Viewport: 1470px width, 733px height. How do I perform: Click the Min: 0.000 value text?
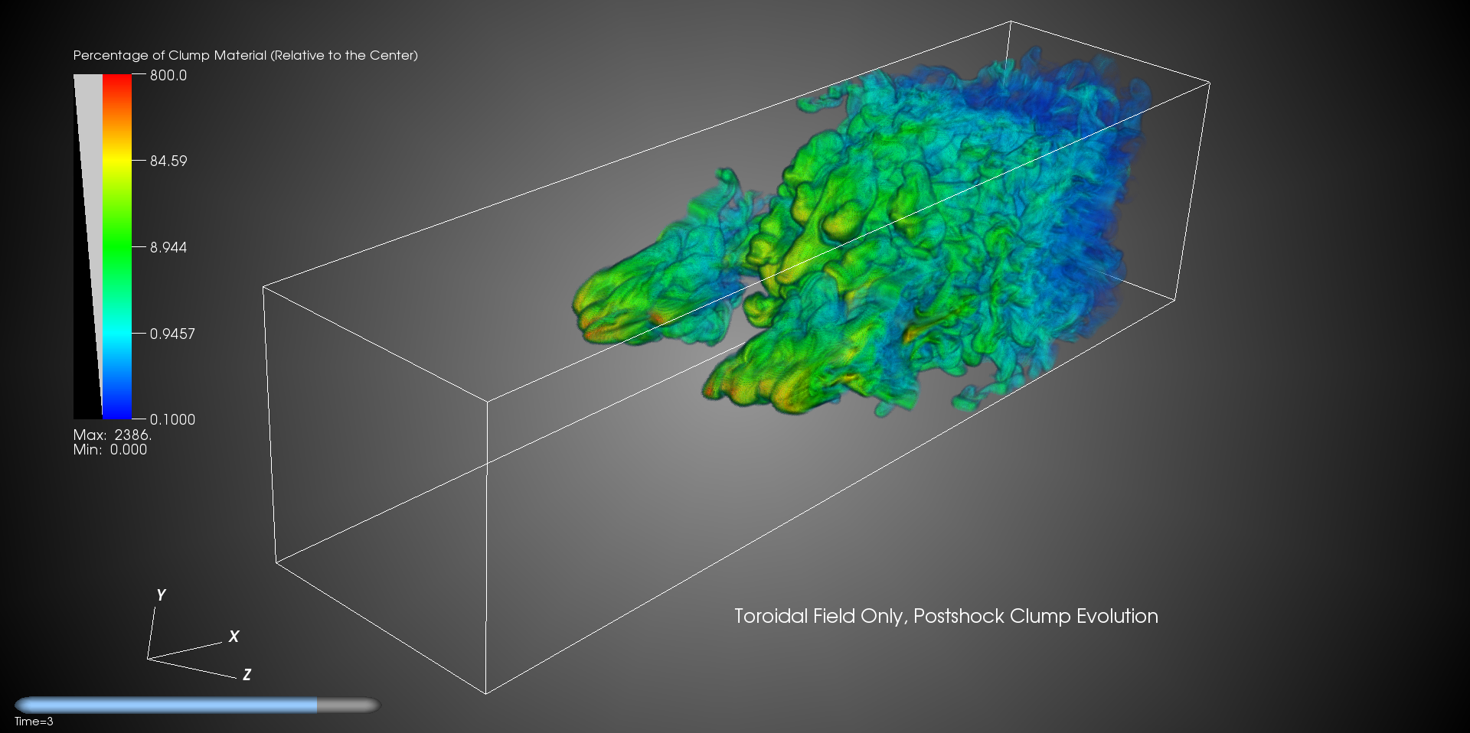(109, 450)
